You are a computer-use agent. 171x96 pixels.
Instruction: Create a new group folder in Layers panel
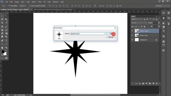click(x=150, y=83)
